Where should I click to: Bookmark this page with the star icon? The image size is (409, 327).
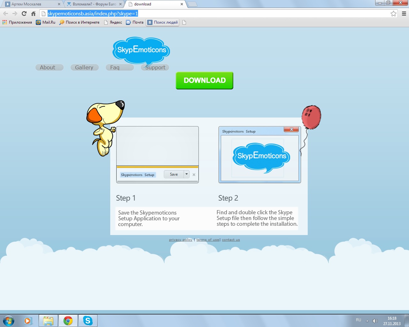(393, 13)
